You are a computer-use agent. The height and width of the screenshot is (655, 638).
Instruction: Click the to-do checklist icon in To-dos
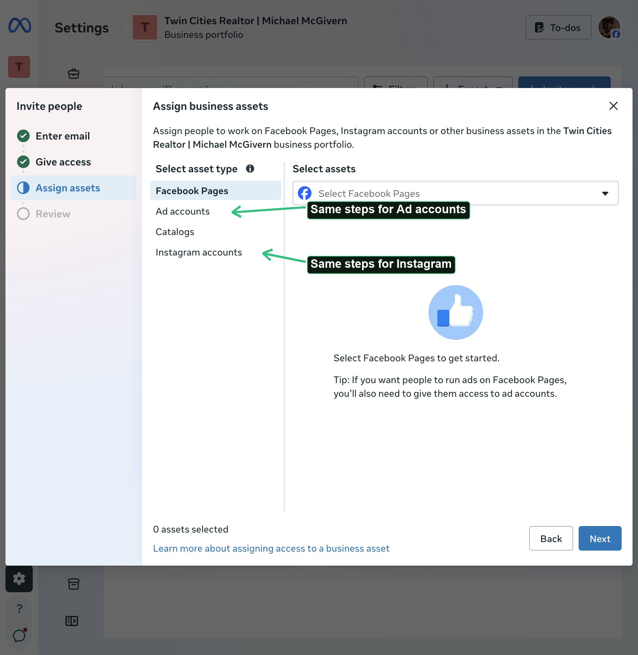(539, 28)
